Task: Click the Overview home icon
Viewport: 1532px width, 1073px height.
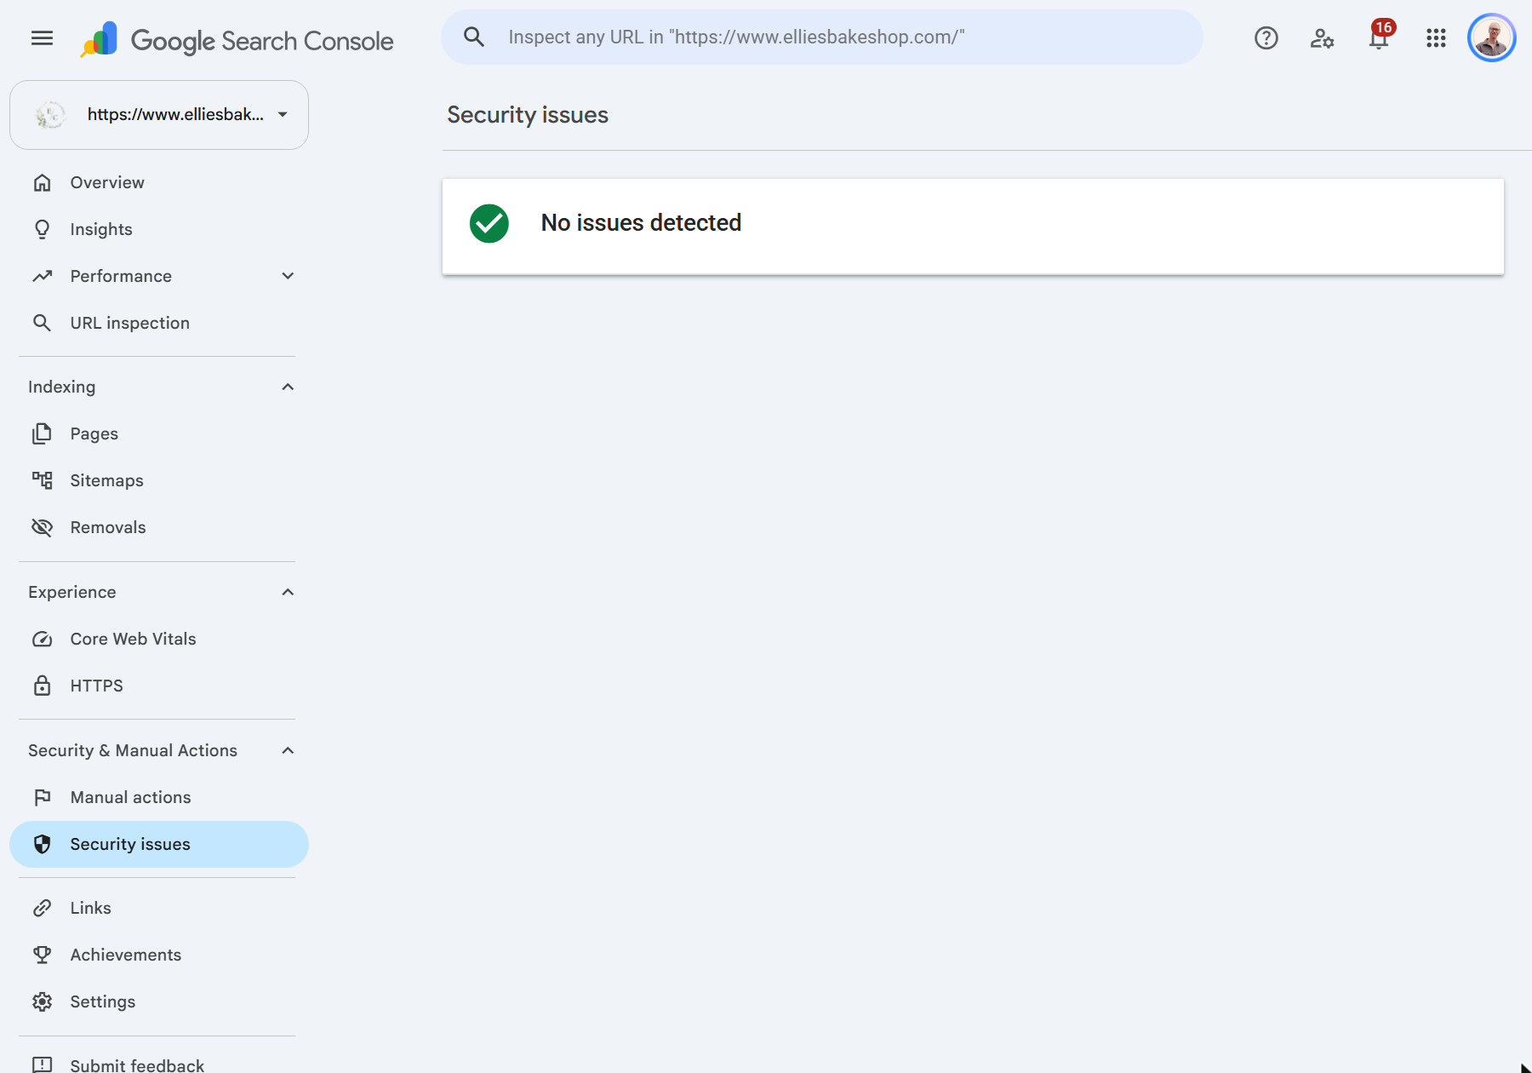Action: coord(42,183)
